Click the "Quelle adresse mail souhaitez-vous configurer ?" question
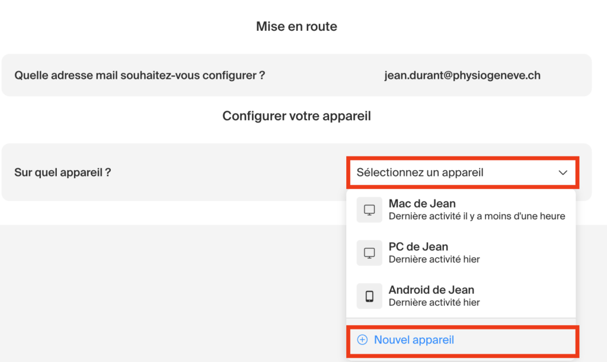Screen dimensions: 607x362 pos(139,75)
